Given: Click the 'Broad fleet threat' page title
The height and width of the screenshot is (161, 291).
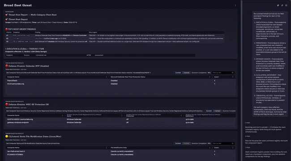Looking at the screenshot, I should pos(18,5).
